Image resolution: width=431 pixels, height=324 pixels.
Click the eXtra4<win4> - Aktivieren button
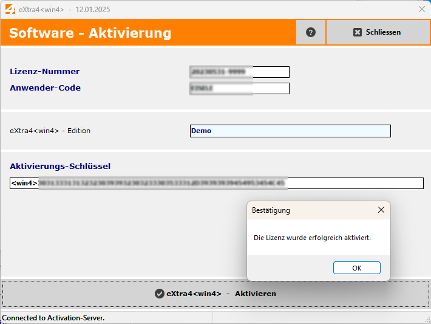(215, 294)
